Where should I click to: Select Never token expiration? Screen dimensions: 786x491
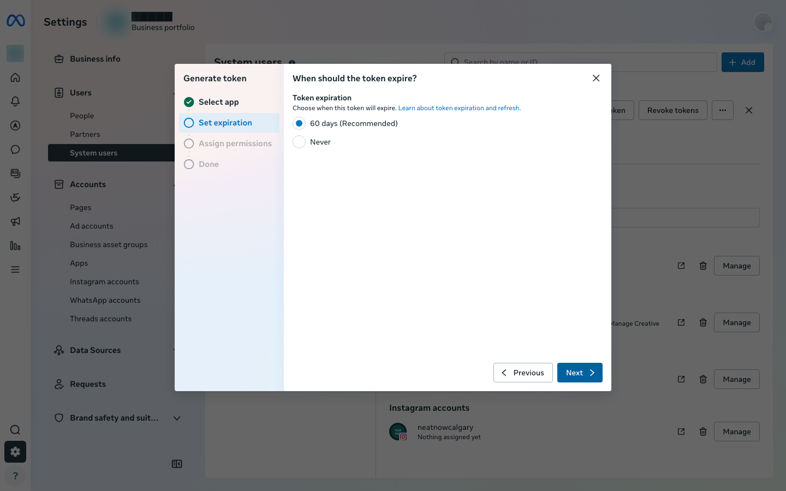pyautogui.click(x=299, y=142)
